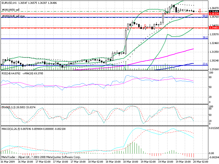Image resolution: width=219 pixels, height=164 pixels.
Task: Click the 38.2 Fibonacci level label
Action: [205, 37]
